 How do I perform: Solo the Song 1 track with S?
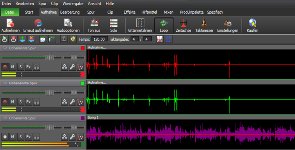click(20, 137)
